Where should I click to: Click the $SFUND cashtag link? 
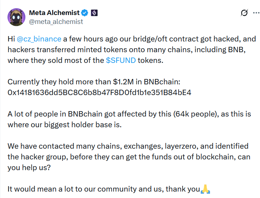(121, 60)
